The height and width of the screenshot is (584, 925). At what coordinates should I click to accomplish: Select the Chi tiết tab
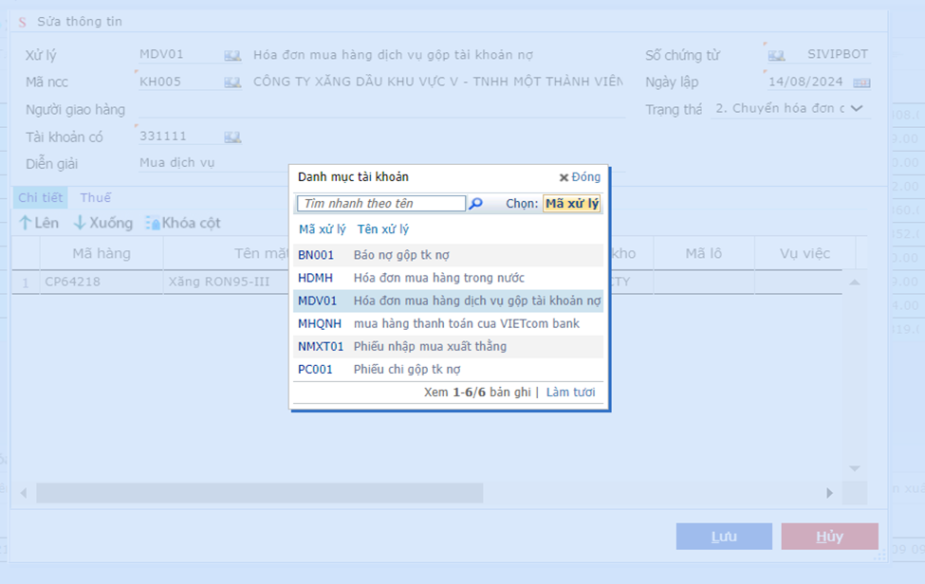click(40, 197)
